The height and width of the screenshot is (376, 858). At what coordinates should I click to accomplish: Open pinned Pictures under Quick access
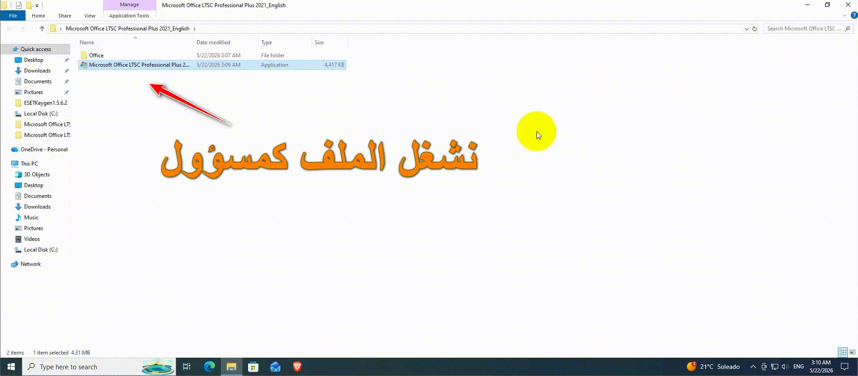click(34, 92)
